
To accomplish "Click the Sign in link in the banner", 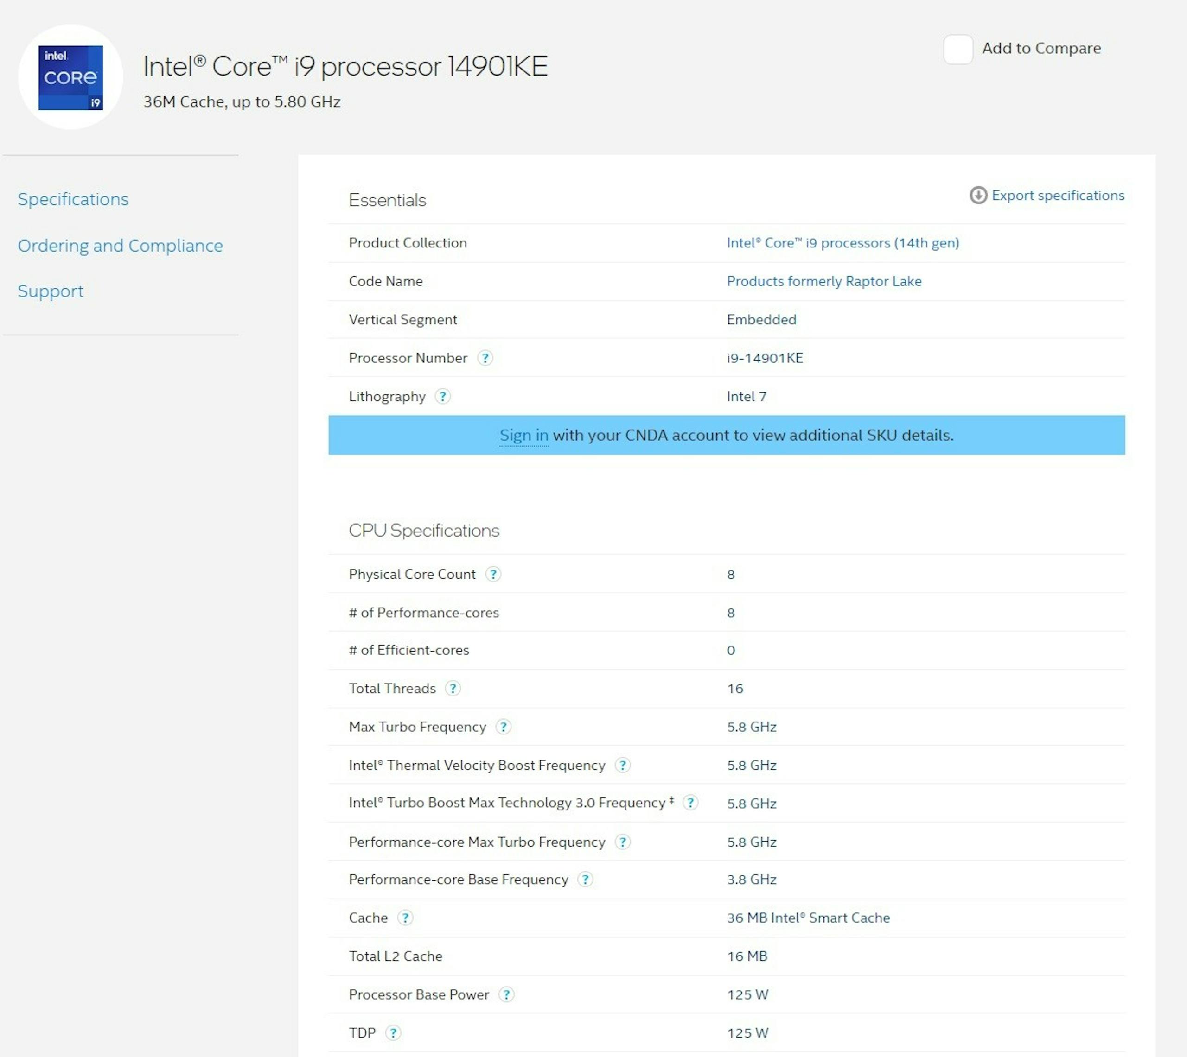I will [x=523, y=435].
